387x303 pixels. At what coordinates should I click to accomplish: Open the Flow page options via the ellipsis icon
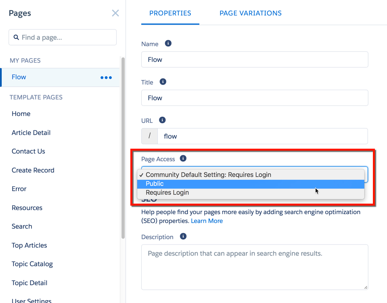pyautogui.click(x=106, y=78)
